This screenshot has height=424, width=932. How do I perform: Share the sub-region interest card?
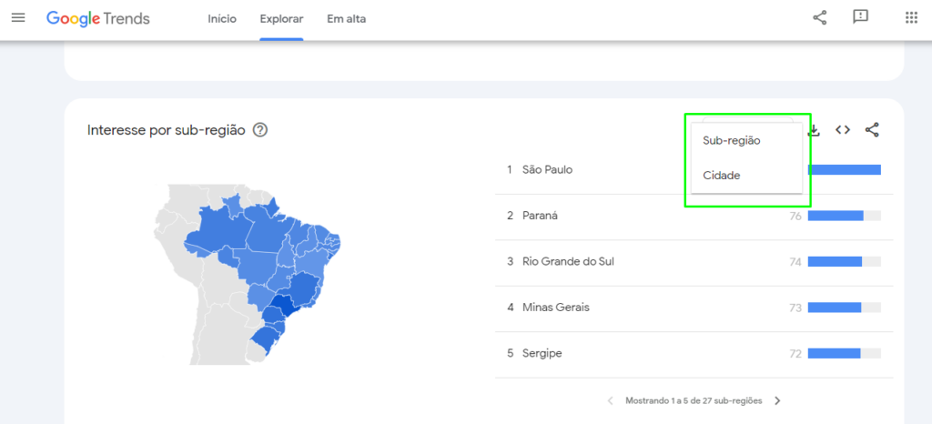(872, 130)
